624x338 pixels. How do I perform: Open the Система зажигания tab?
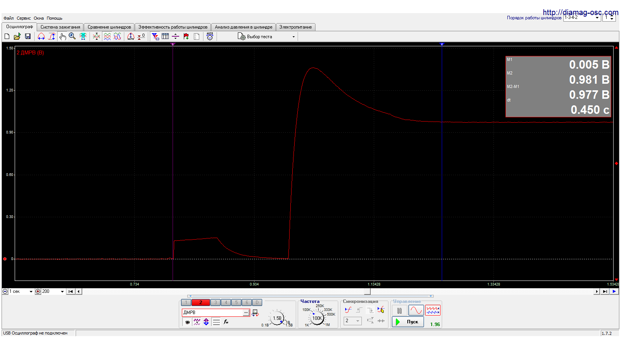(x=60, y=27)
